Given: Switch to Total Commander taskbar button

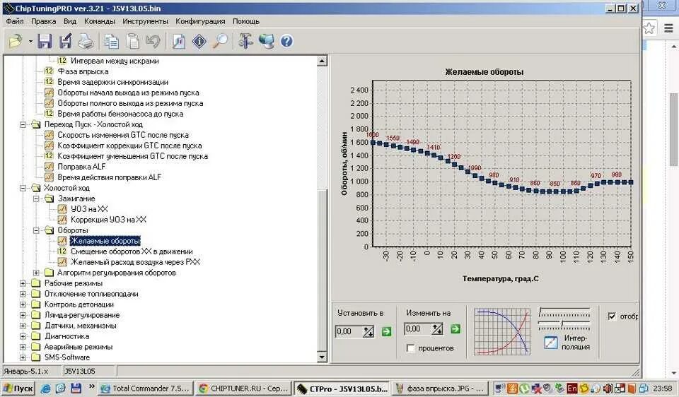Looking at the screenshot, I should pyautogui.click(x=146, y=389).
